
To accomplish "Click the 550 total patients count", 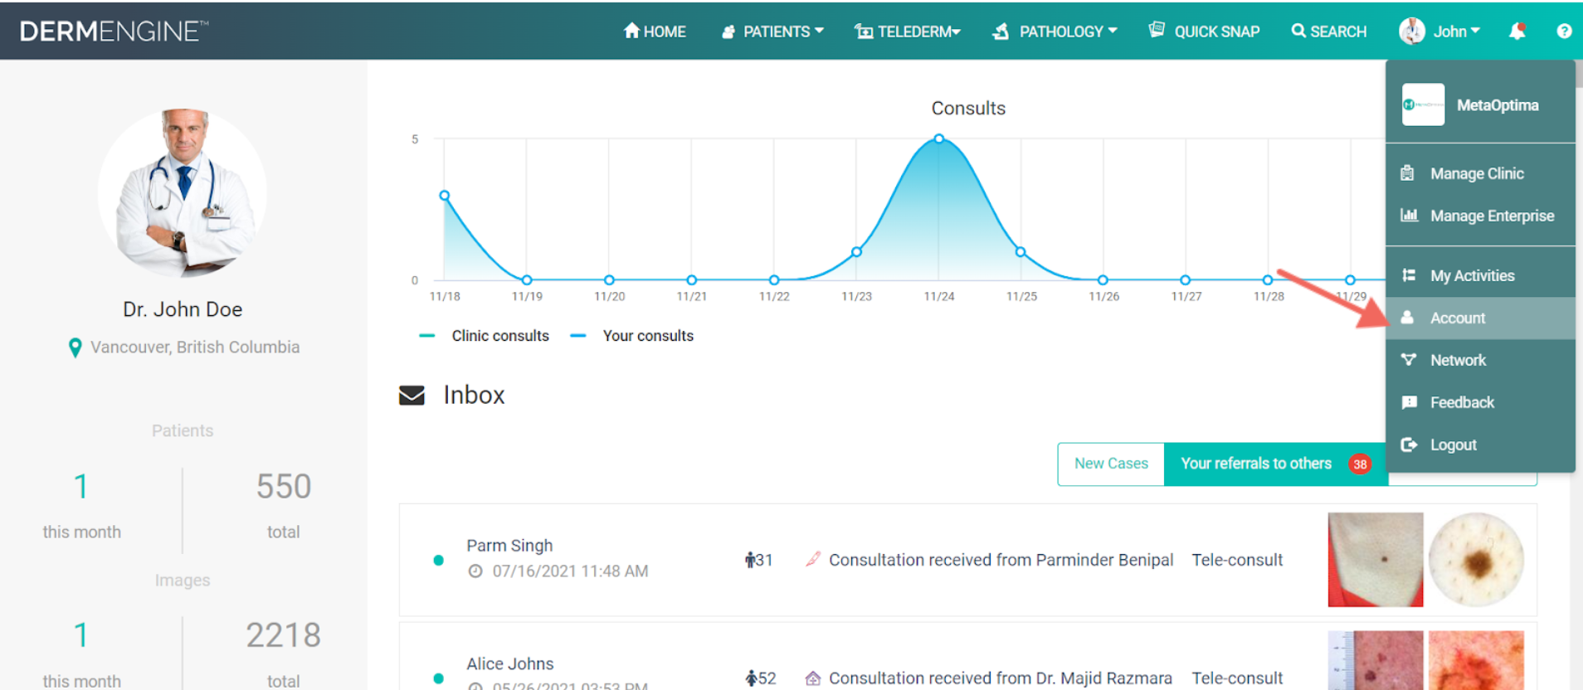I will click(x=284, y=487).
